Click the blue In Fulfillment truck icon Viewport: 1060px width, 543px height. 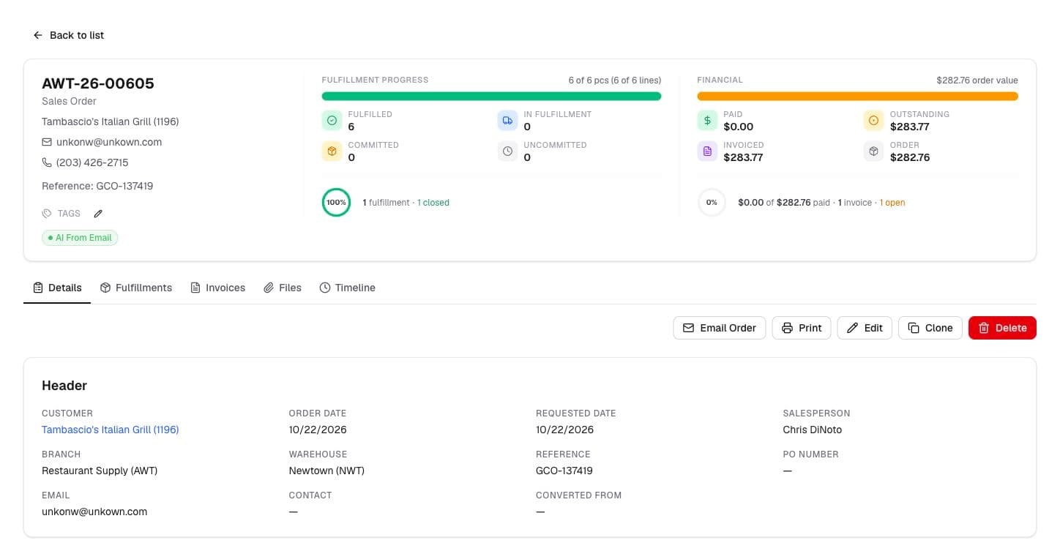click(507, 121)
